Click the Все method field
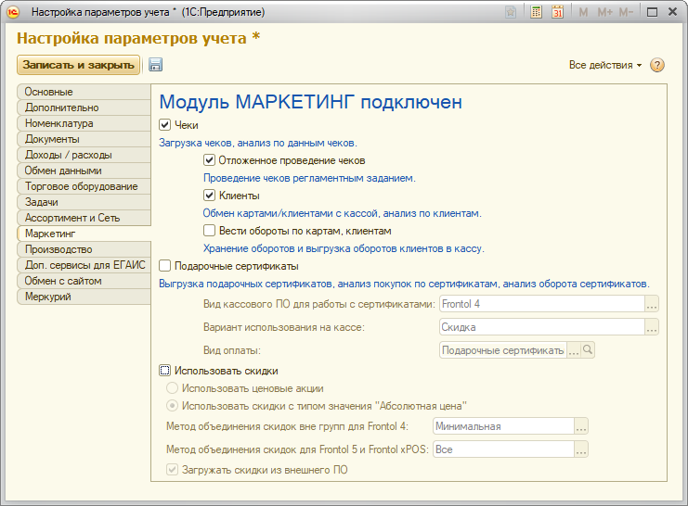The height and width of the screenshot is (506, 688). pos(504,449)
